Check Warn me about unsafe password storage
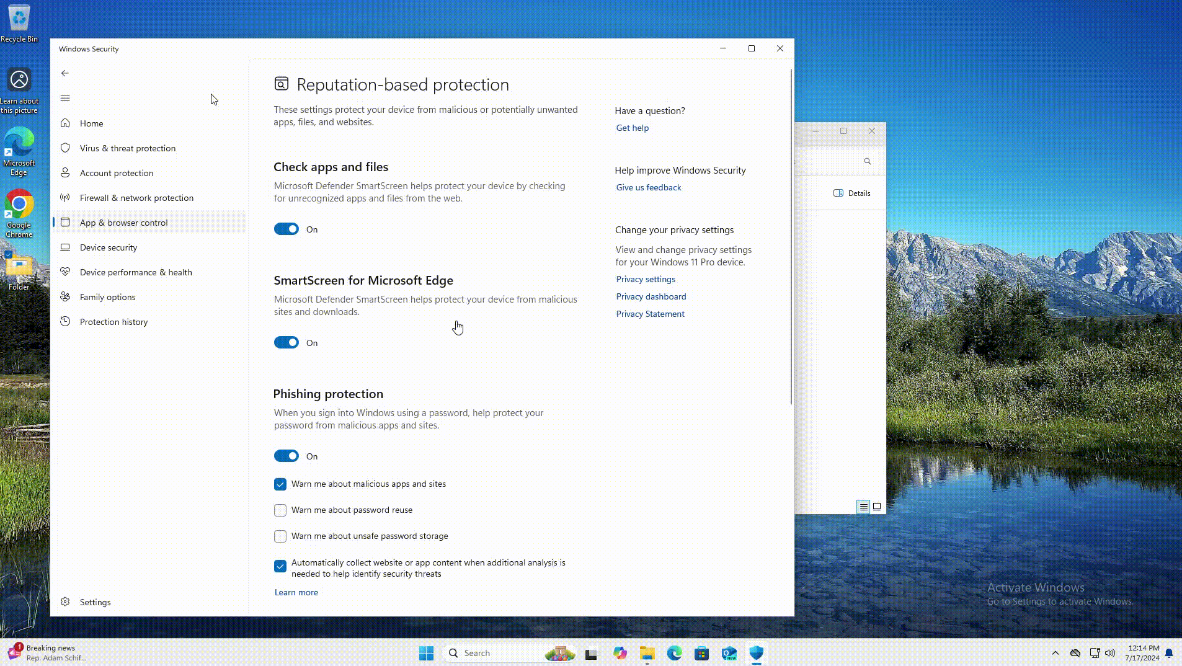The height and width of the screenshot is (666, 1182). pyautogui.click(x=280, y=536)
